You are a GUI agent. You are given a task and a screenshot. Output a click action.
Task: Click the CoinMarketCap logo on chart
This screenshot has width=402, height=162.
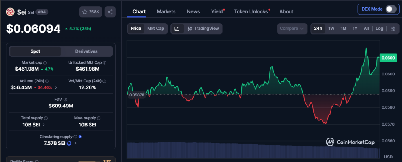click(x=350, y=142)
